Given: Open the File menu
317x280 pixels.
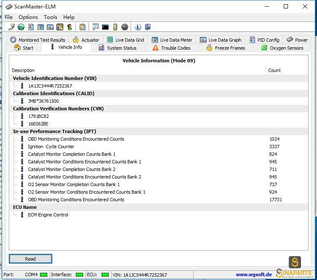Looking at the screenshot, I should (8, 17).
